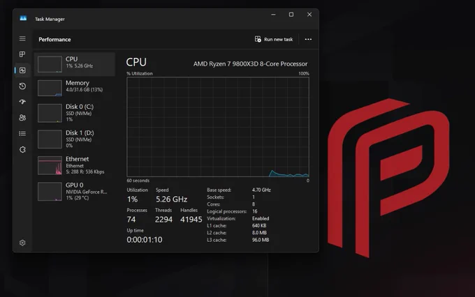The height and width of the screenshot is (297, 475).
Task: Open the hamburger navigation menu
Action: [x=22, y=39]
